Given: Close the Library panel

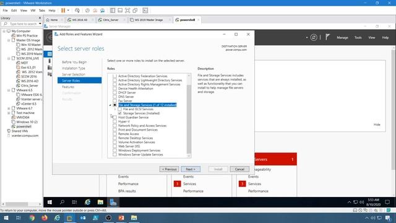Looking at the screenshot, I should point(40,18).
